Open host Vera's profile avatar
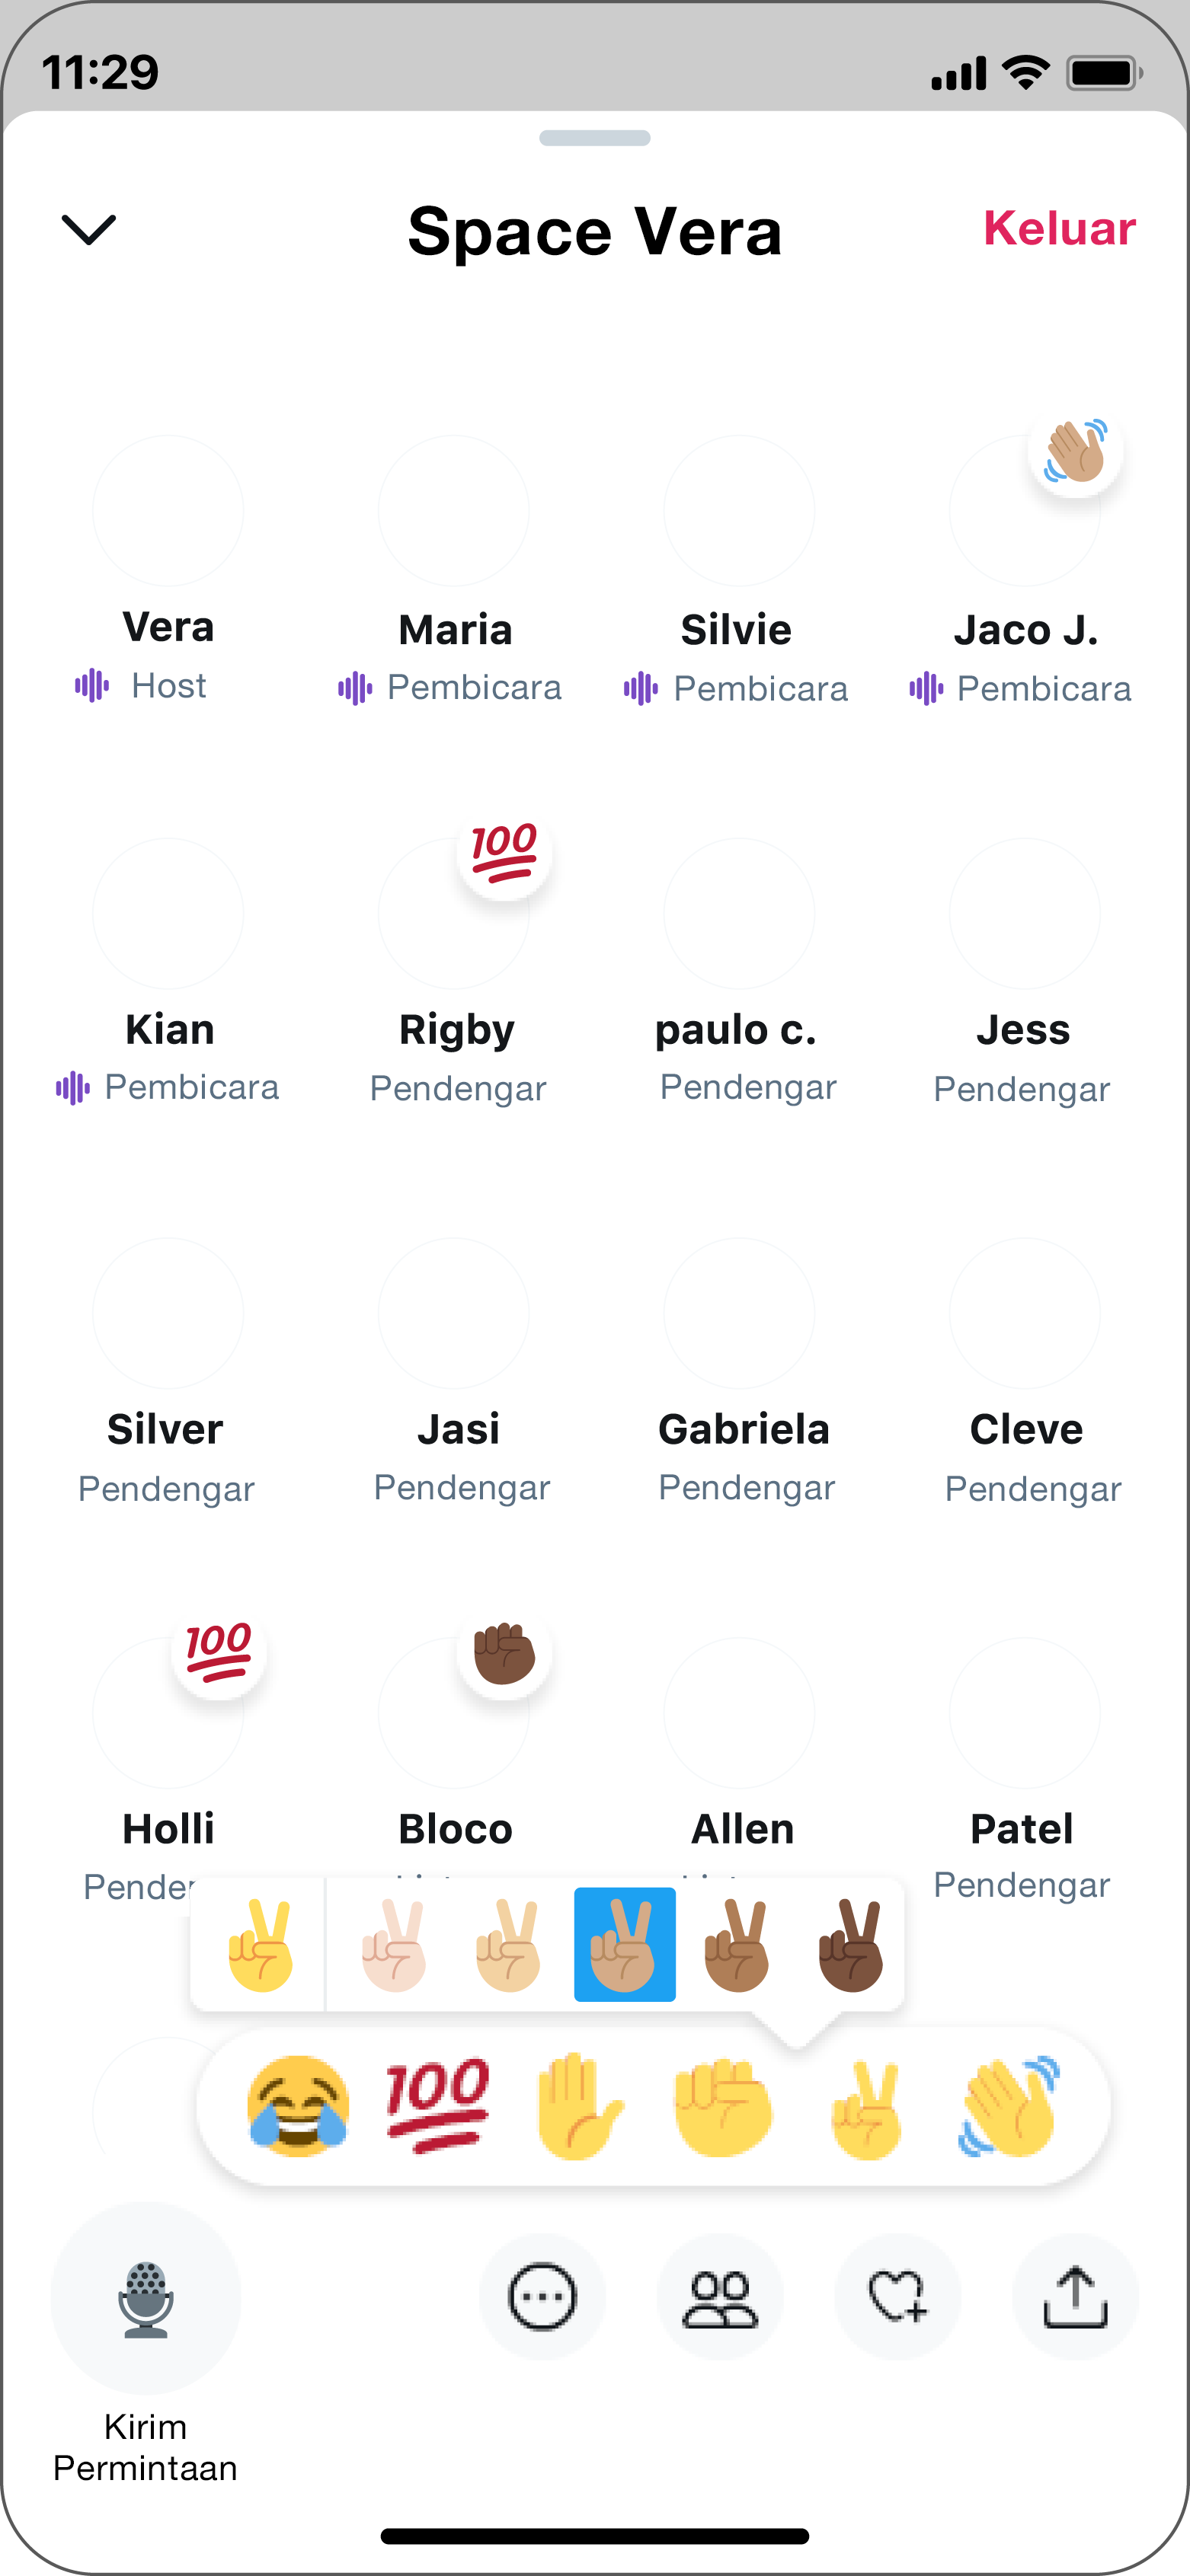 pos(168,510)
